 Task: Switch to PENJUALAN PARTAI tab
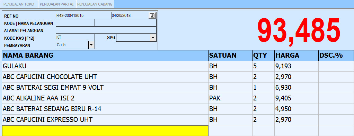click(57, 4)
